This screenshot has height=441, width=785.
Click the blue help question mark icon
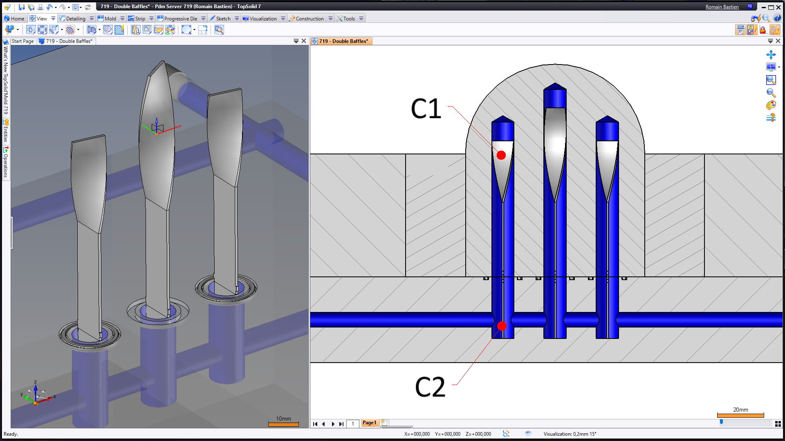click(777, 18)
